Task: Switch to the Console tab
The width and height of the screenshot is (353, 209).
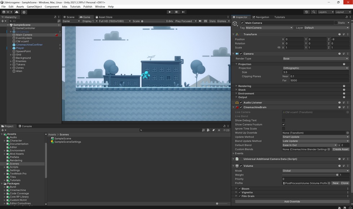Action: click(x=25, y=126)
